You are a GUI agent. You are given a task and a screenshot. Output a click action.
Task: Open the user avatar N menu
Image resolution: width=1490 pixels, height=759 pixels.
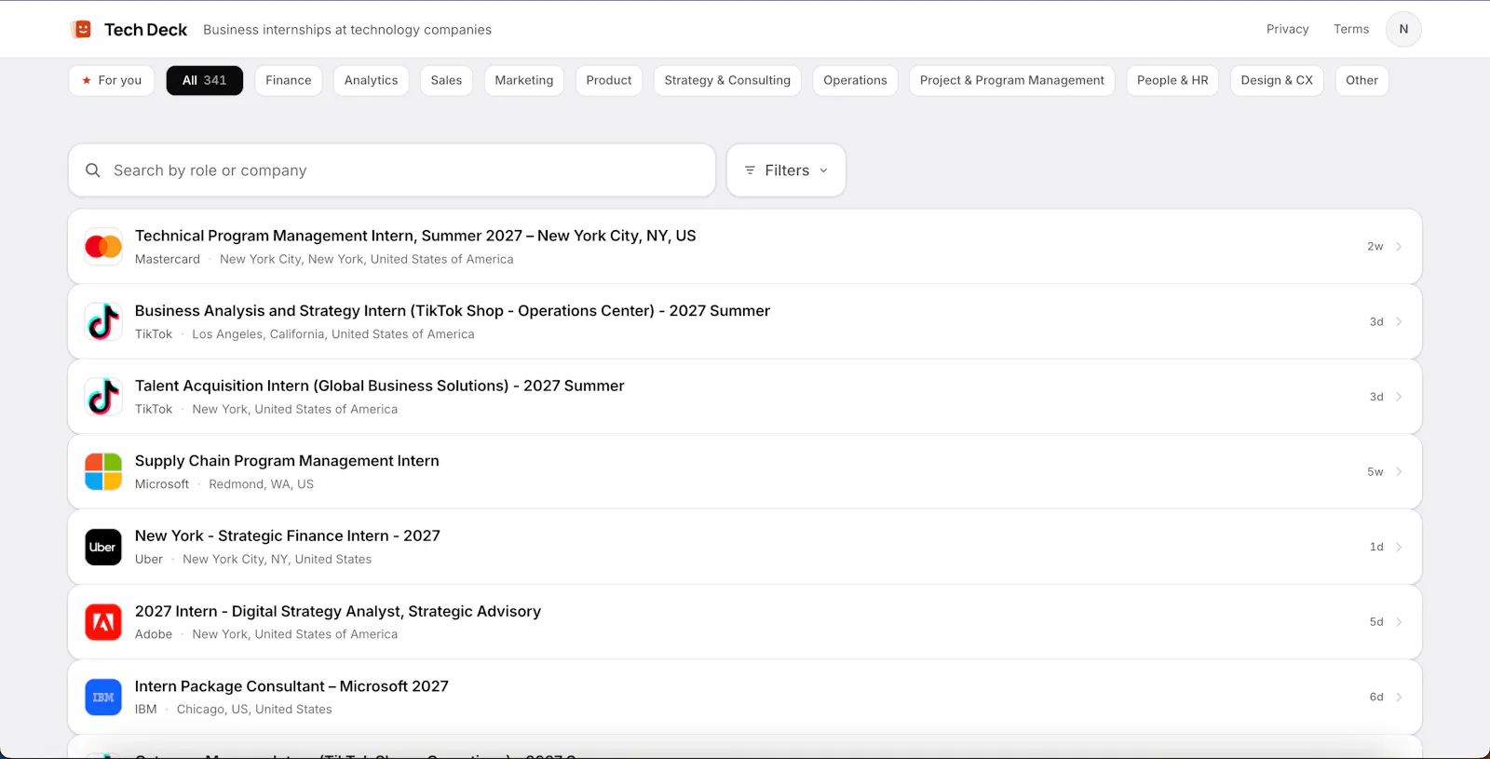(1403, 29)
